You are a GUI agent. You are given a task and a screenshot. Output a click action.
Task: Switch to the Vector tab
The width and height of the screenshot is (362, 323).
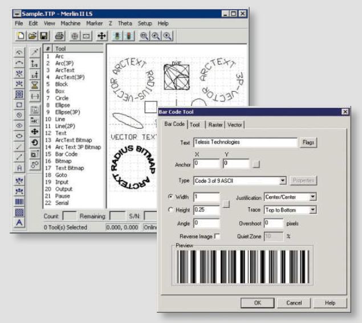click(x=234, y=125)
